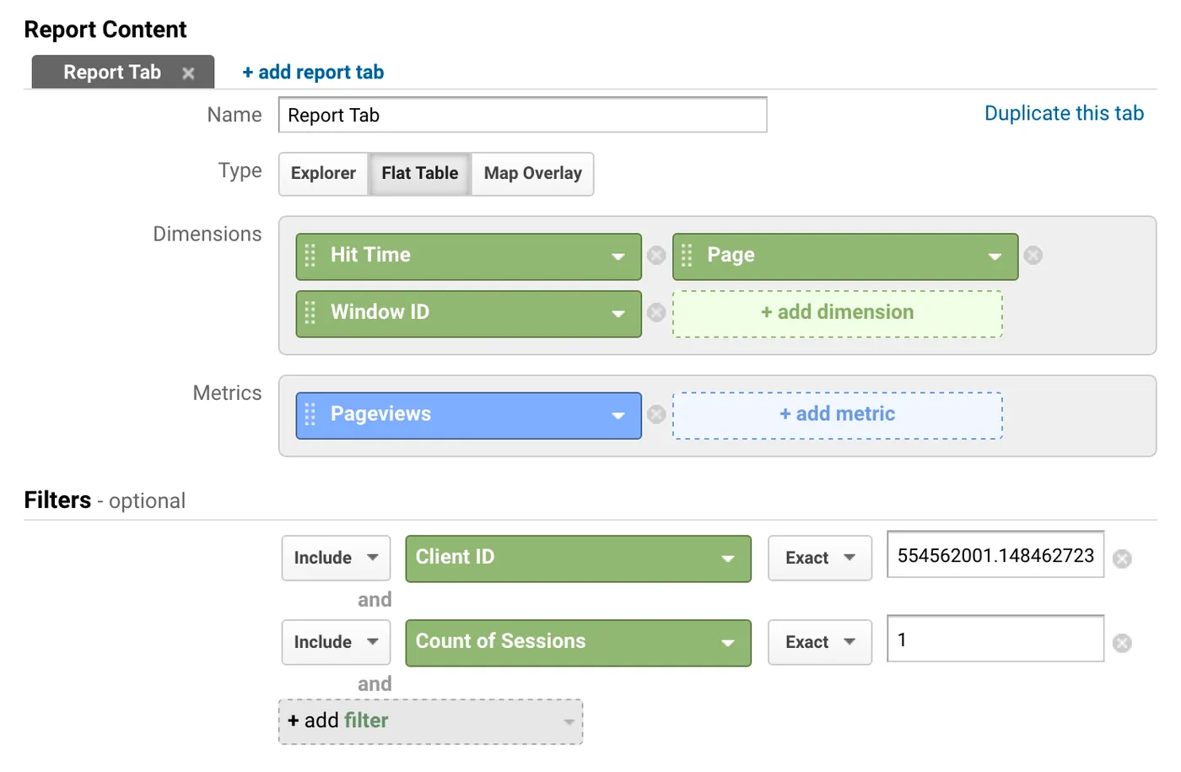Select the Explorer report type
Viewport: 1181px width, 772px height.
[323, 174]
